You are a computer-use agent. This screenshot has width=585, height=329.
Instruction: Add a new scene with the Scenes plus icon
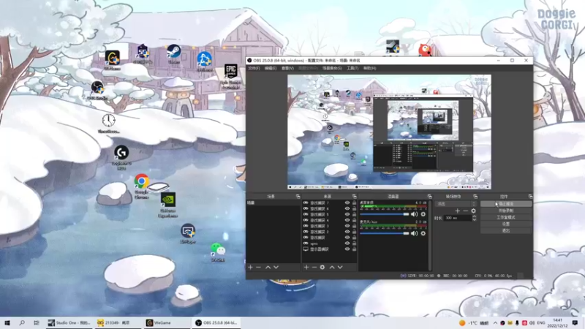click(x=250, y=267)
